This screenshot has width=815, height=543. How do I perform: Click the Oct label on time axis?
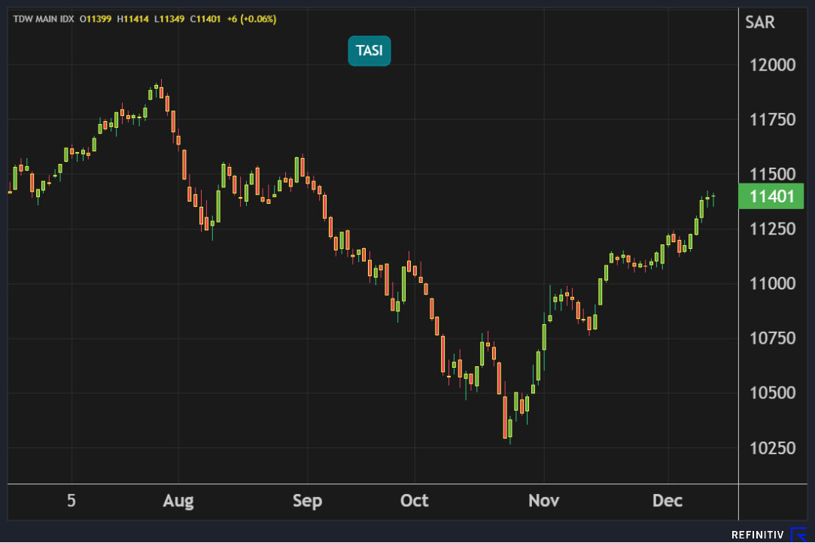point(414,501)
